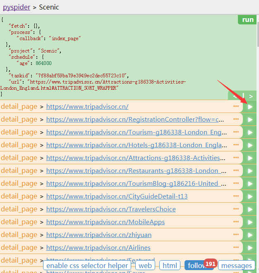259x273 pixels.
Task: Run task for CityGuideDetail-t13 row
Action: [x=250, y=196]
